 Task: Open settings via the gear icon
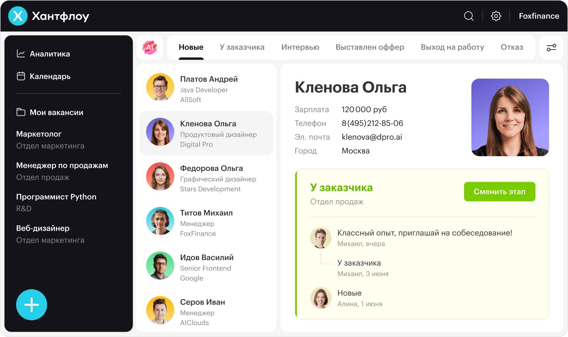click(x=496, y=16)
